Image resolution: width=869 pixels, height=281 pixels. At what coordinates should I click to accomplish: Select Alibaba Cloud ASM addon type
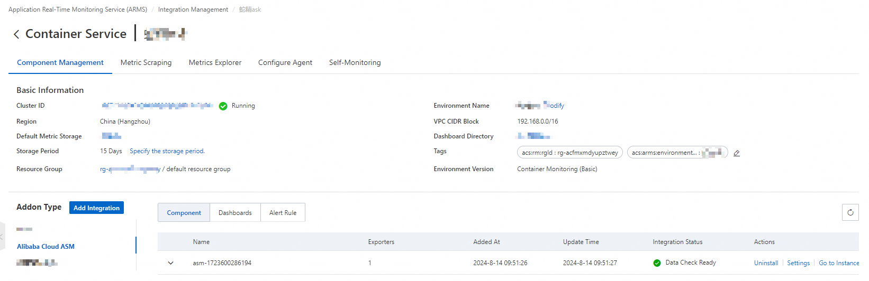pos(46,247)
